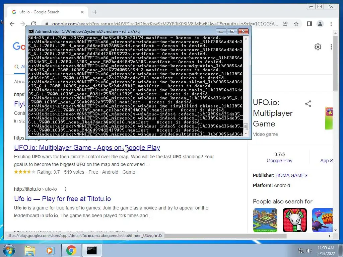Bookmark this page with the star icon
The width and height of the screenshot is (343, 257).
[x=296, y=24]
